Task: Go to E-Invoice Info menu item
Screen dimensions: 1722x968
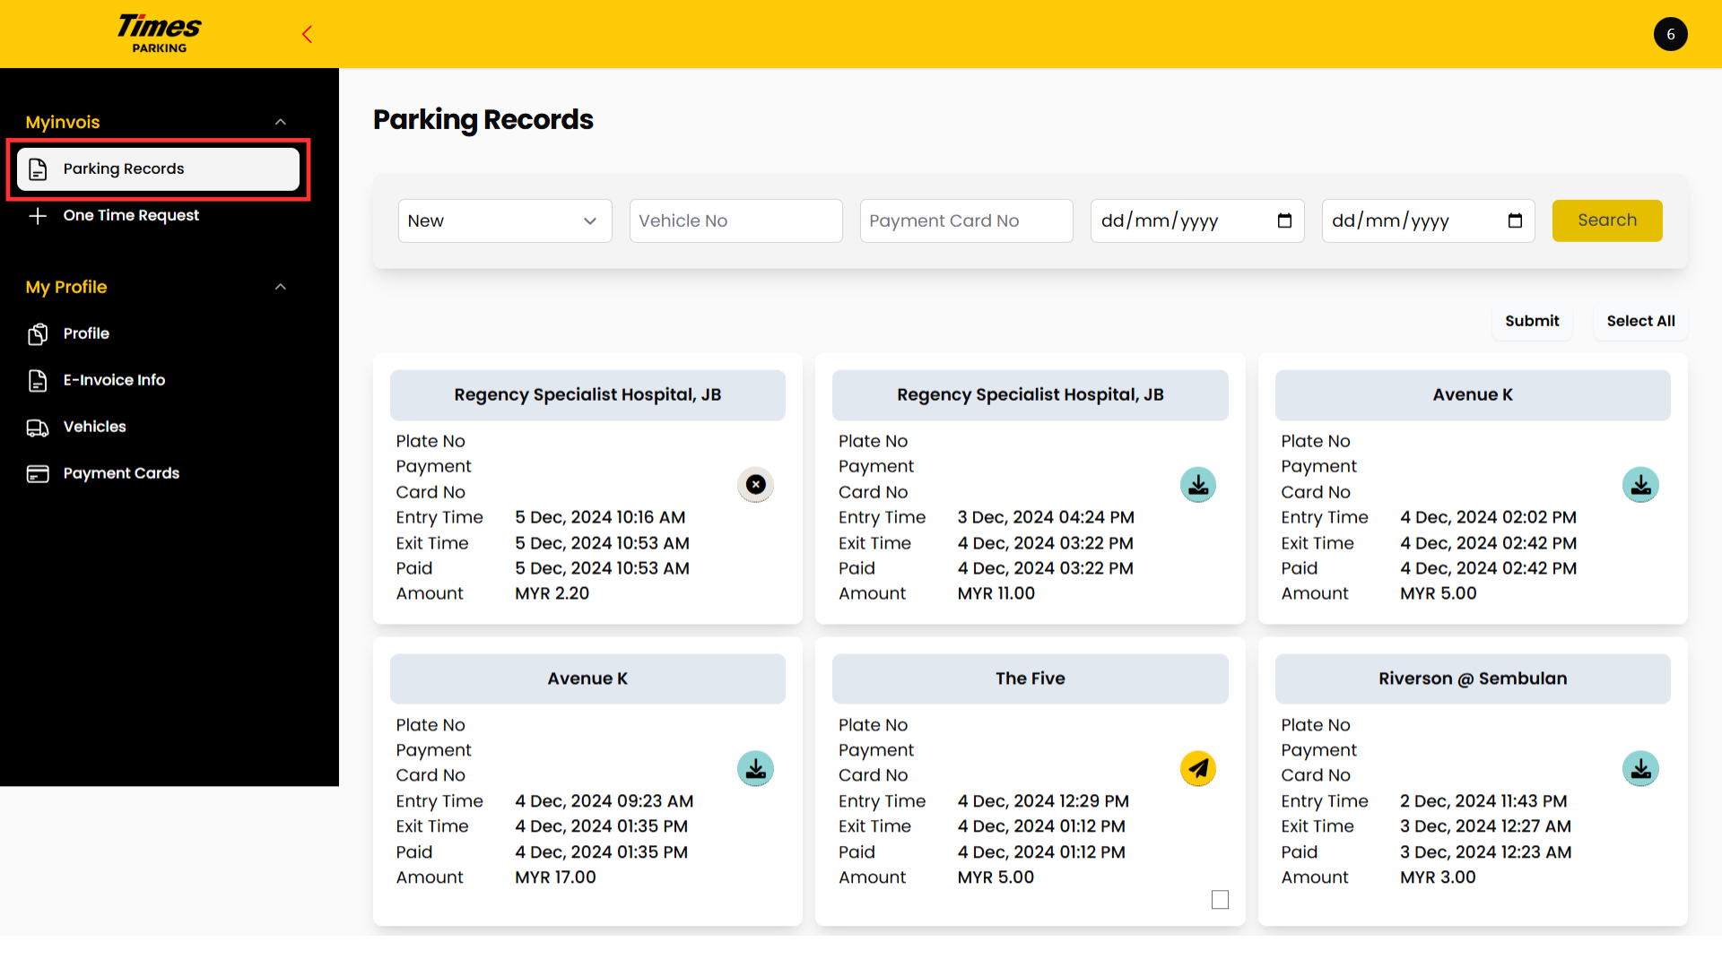Action: [114, 380]
